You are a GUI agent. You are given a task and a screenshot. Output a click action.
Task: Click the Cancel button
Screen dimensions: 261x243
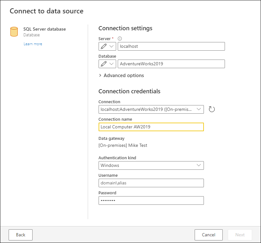(208, 235)
